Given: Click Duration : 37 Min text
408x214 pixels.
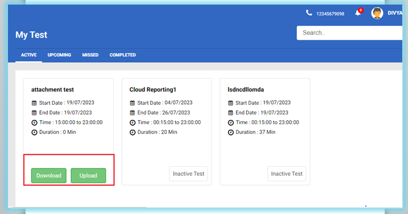Looking at the screenshot, I should [255, 132].
